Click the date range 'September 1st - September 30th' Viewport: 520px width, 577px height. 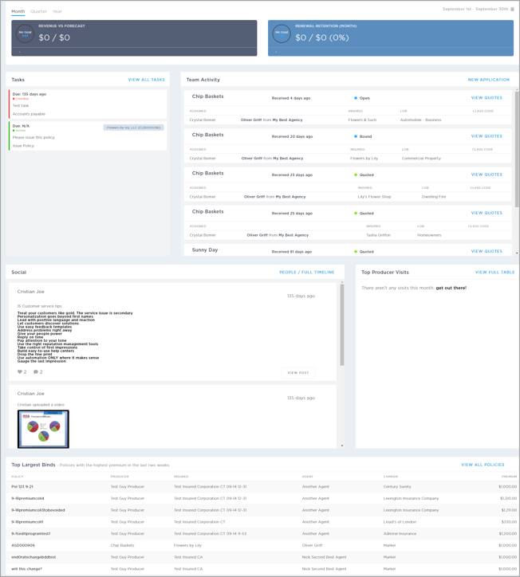pos(475,9)
